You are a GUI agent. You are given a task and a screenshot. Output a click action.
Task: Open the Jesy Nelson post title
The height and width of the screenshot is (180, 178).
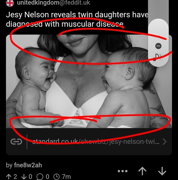[x=77, y=19]
